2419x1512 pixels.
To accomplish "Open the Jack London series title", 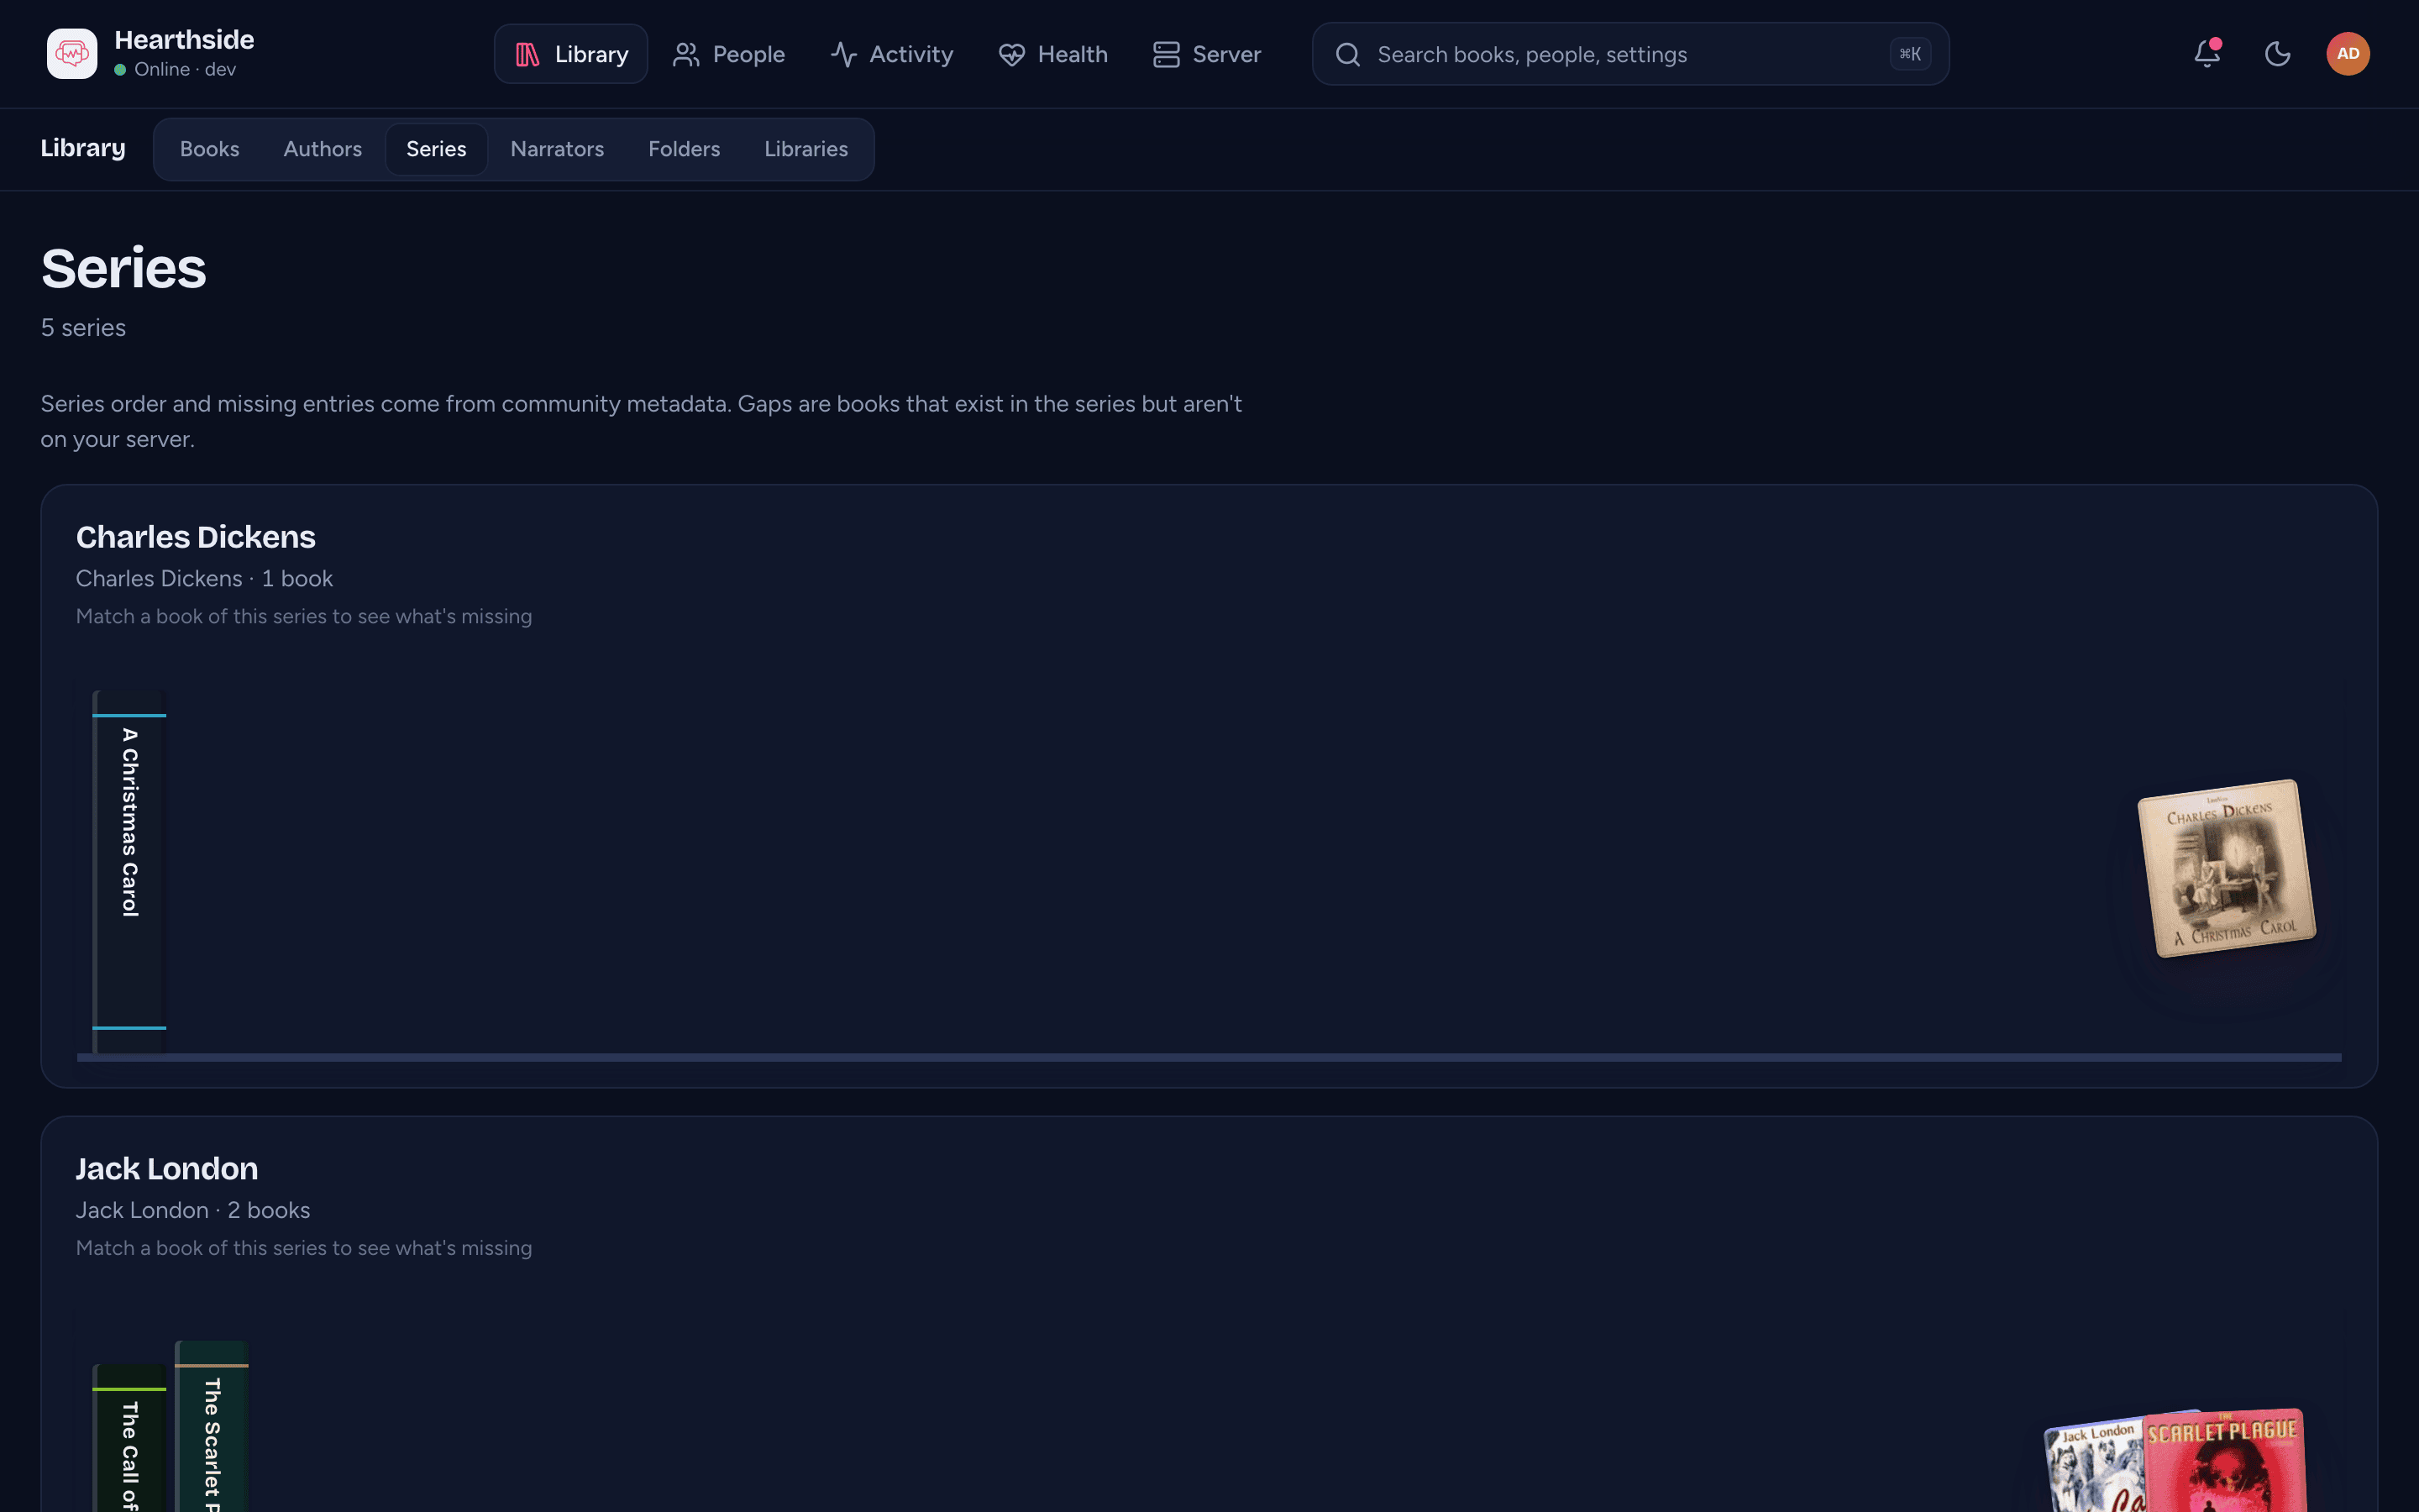I will (x=167, y=1169).
